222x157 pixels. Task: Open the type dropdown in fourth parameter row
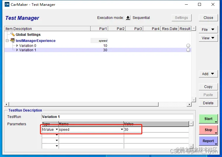(x=57, y=146)
